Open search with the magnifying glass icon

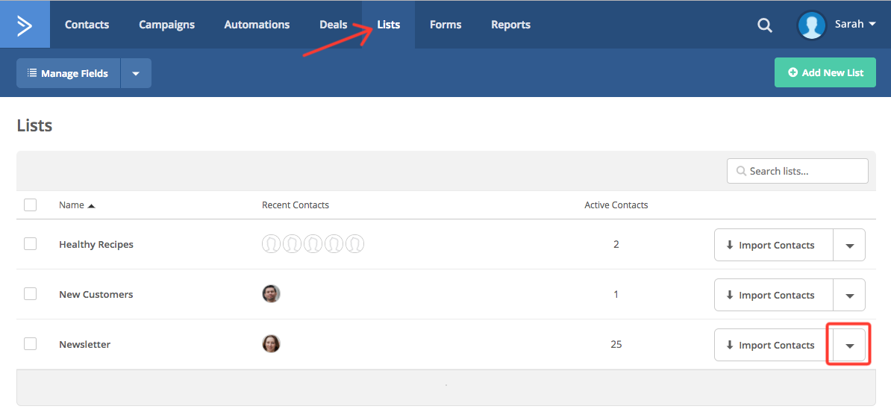click(x=764, y=25)
